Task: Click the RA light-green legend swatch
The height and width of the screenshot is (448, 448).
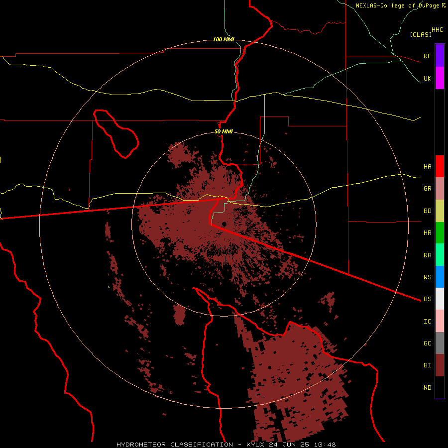Action: (440, 255)
